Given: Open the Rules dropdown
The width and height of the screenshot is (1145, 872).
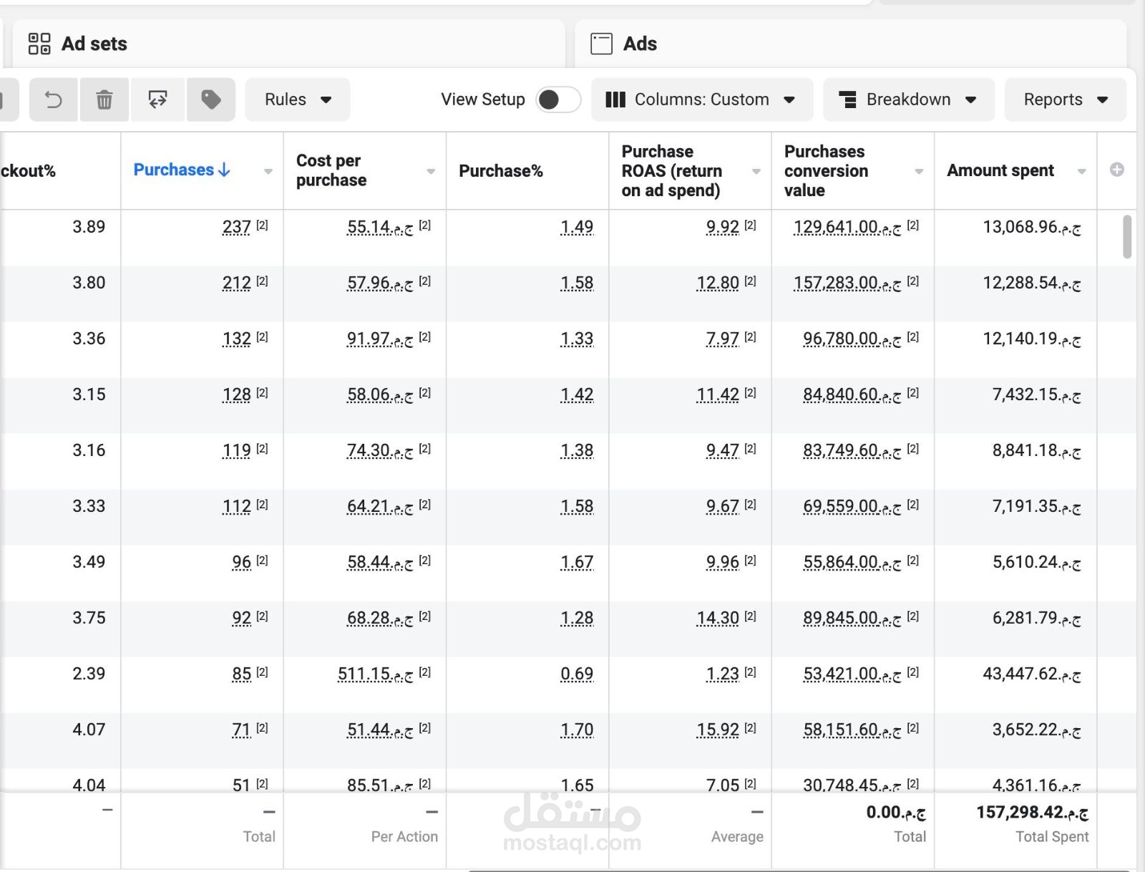Looking at the screenshot, I should 298,100.
